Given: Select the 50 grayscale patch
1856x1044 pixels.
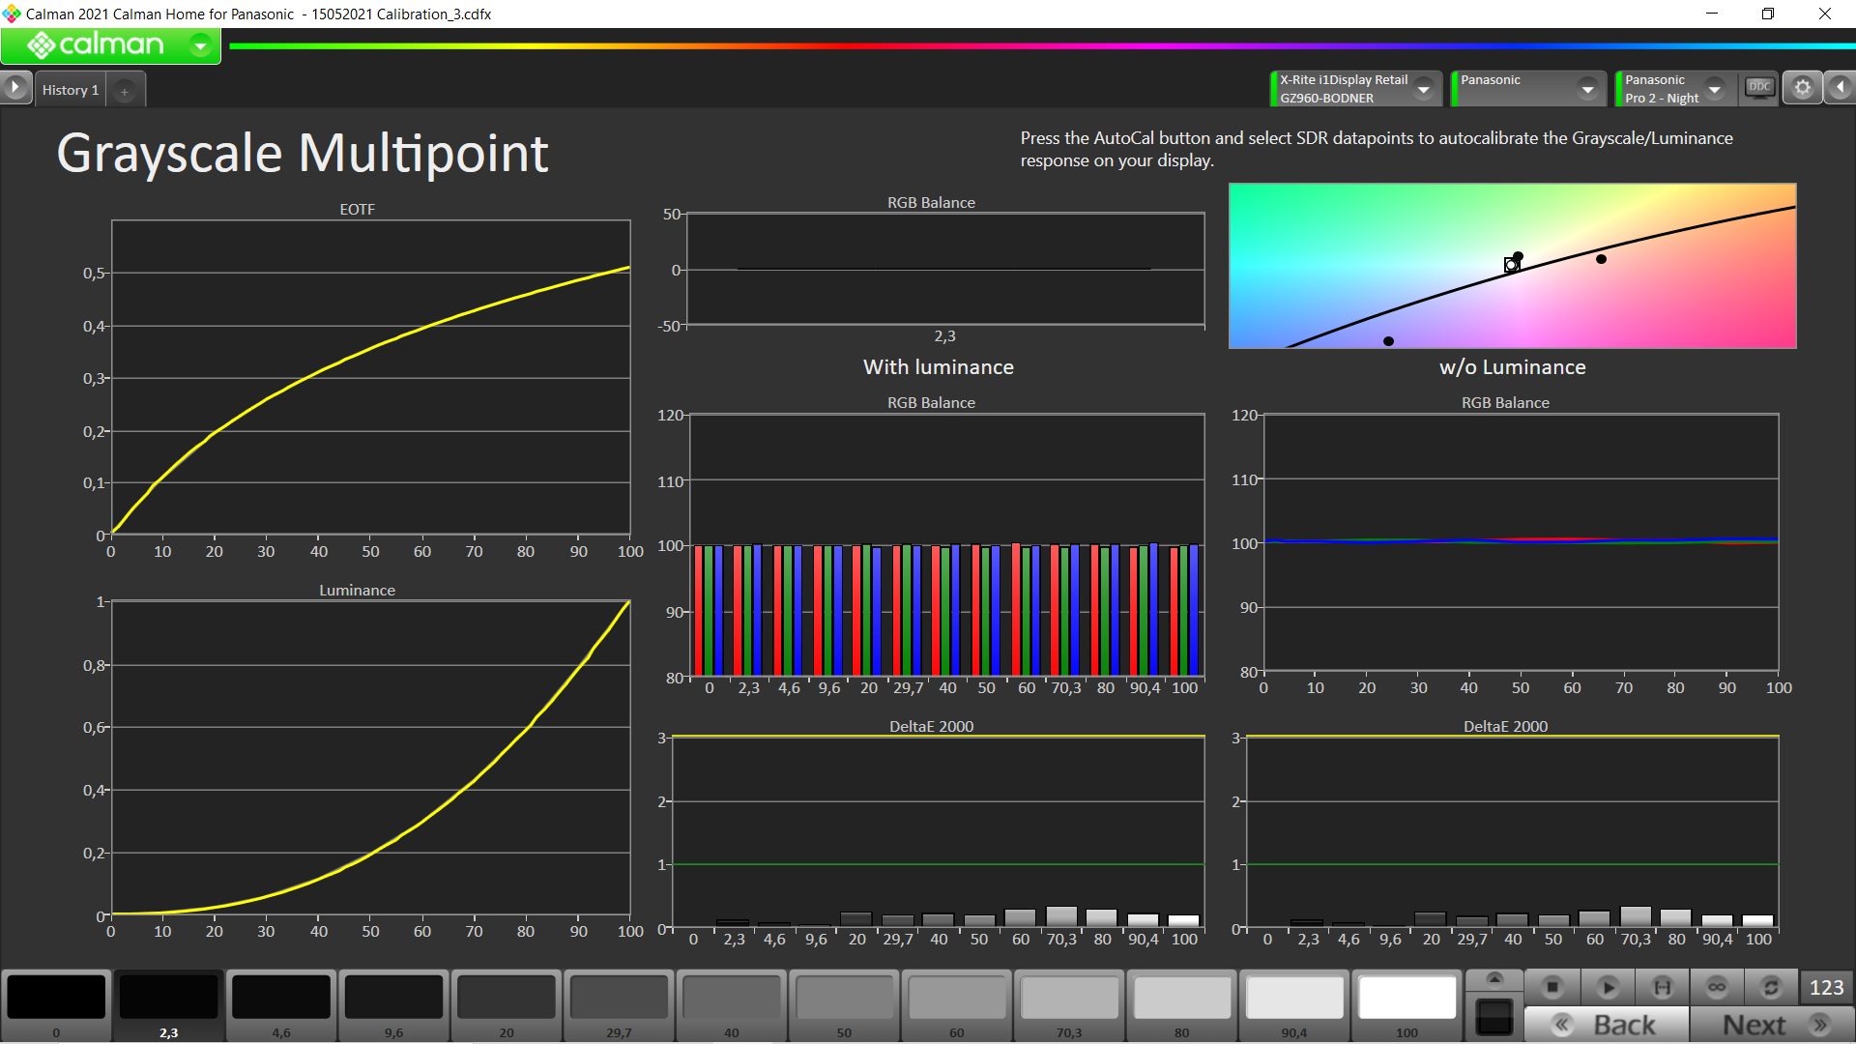Looking at the screenshot, I should (x=844, y=1005).
